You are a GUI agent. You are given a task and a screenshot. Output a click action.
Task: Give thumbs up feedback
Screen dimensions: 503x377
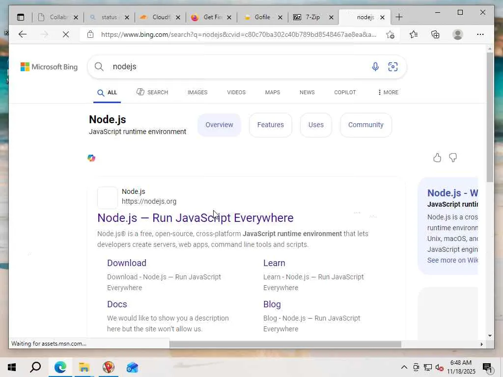pos(437,158)
